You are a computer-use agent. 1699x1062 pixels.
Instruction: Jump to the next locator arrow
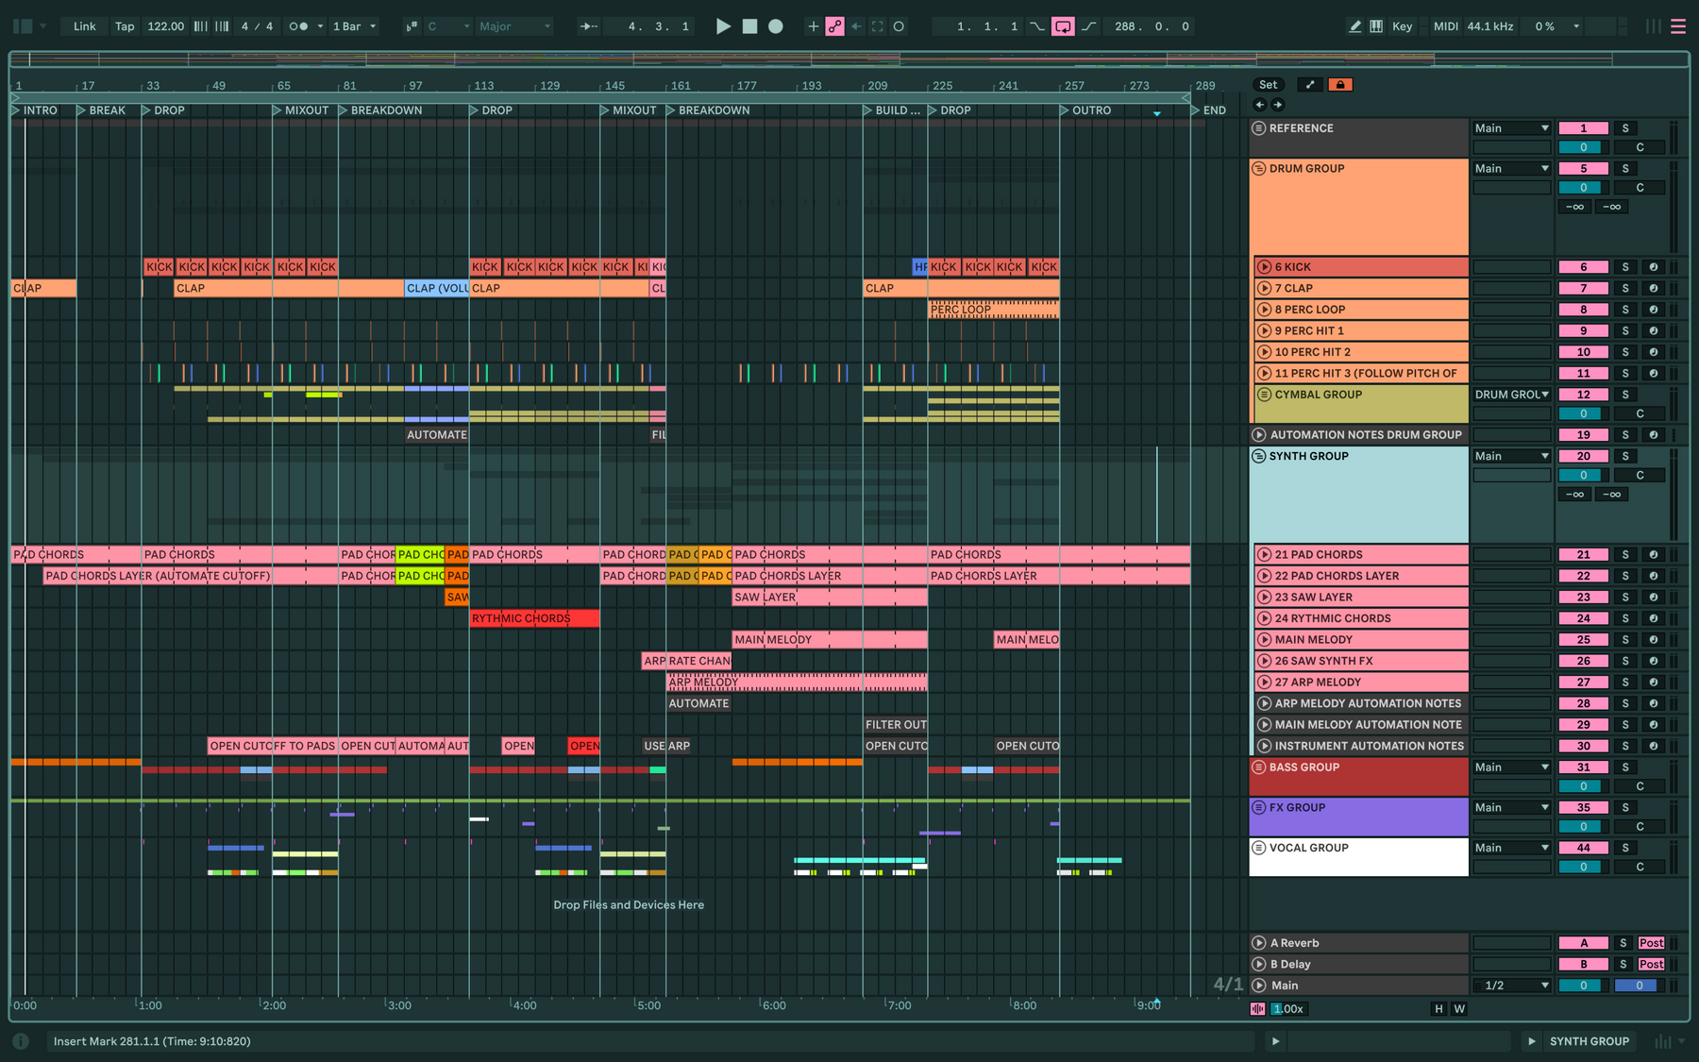1277,105
